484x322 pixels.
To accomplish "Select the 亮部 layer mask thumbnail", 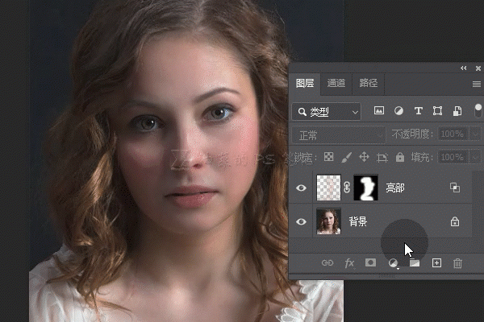I will pyautogui.click(x=365, y=188).
